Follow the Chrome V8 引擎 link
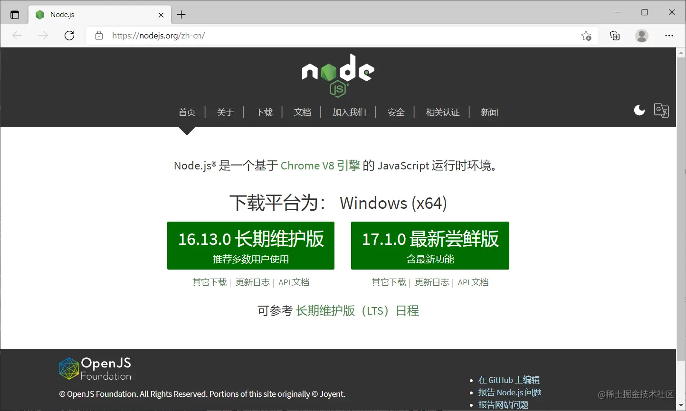Viewport: 686px width, 411px height. click(x=320, y=166)
